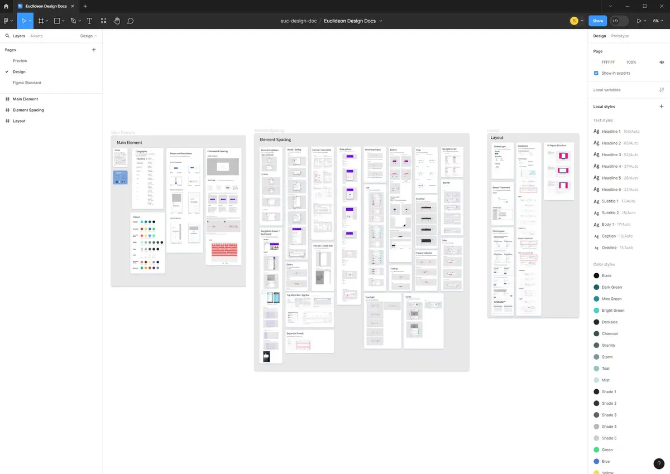Screen dimensions: 670x474
Task: Switch to the Layers tab
Action: click(x=19, y=36)
